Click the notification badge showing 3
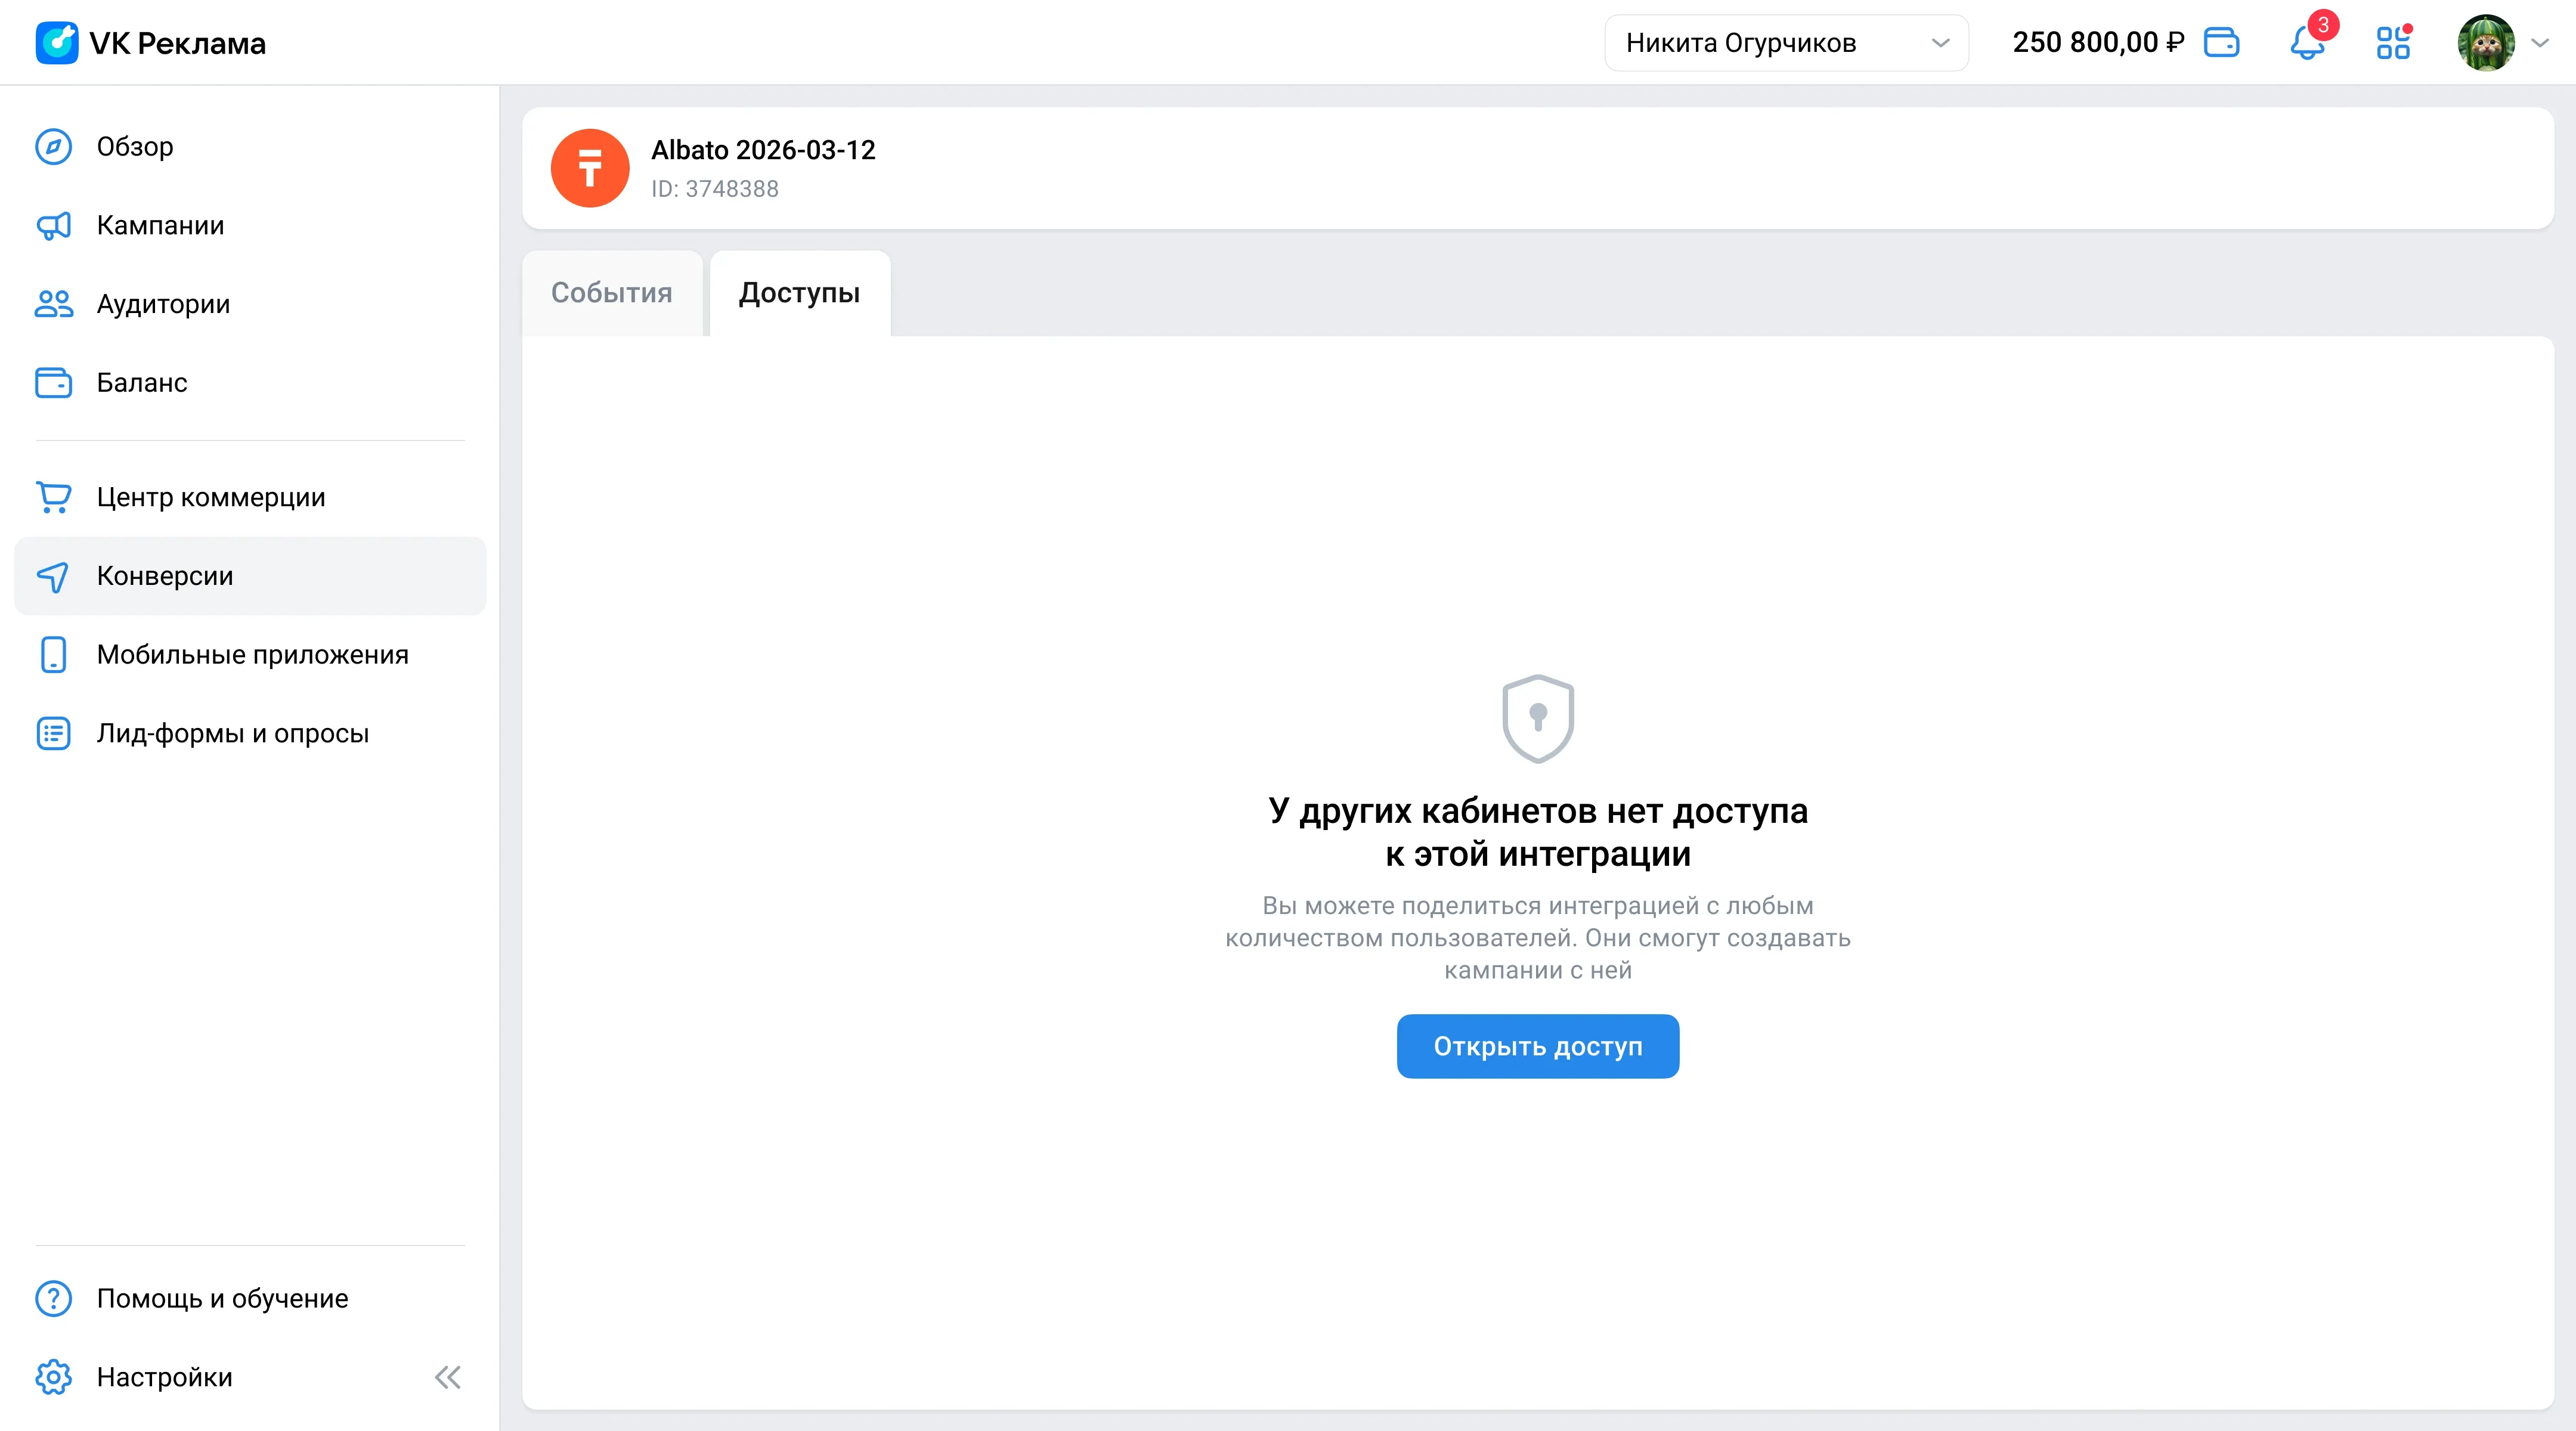Screen dimensions: 2576x1431 click(x=2323, y=25)
